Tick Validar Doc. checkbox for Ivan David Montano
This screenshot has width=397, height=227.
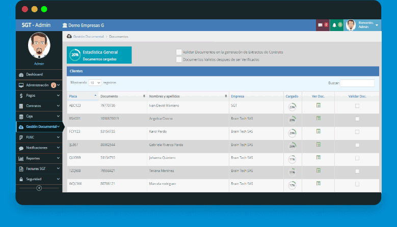(x=357, y=106)
